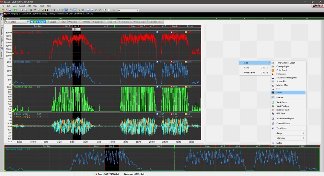Open the Chan Report worksheet tab
Viewport: 324px width, 176px height.
click(140, 22)
